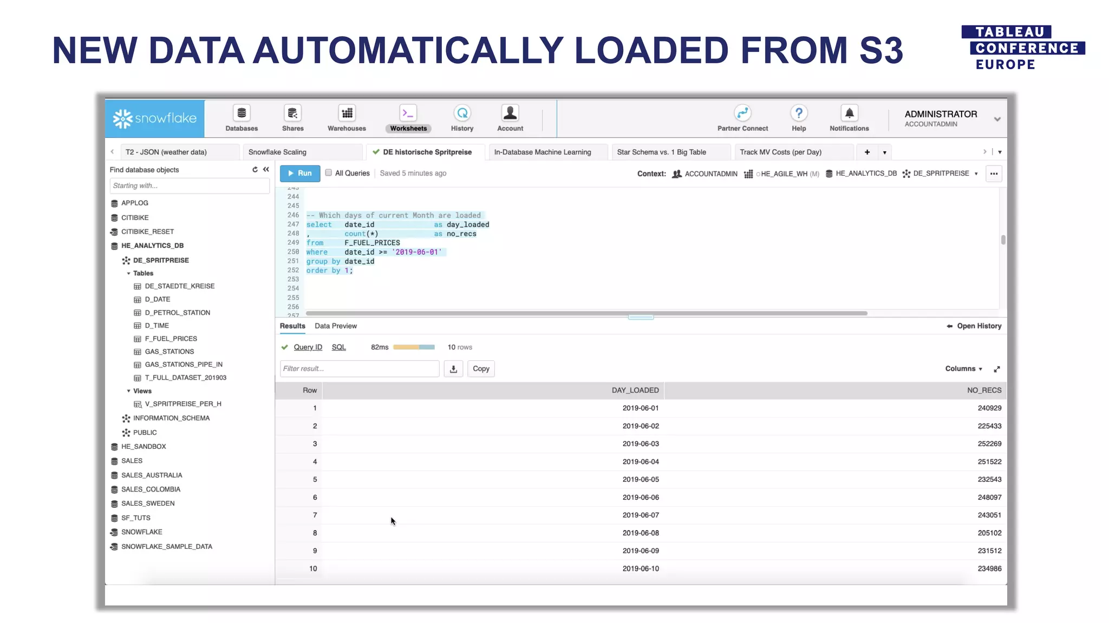Viewport: 1109px width, 623px height.
Task: Click the download results icon
Action: point(453,369)
